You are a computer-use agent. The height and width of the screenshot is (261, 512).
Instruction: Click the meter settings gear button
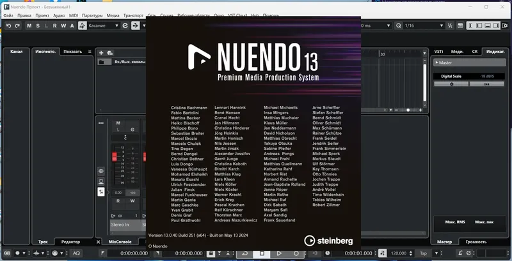pyautogui.click(x=452, y=84)
